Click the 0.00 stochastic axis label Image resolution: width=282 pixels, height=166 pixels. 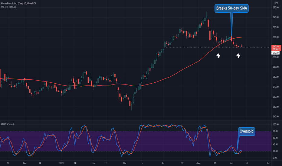pos(275,158)
